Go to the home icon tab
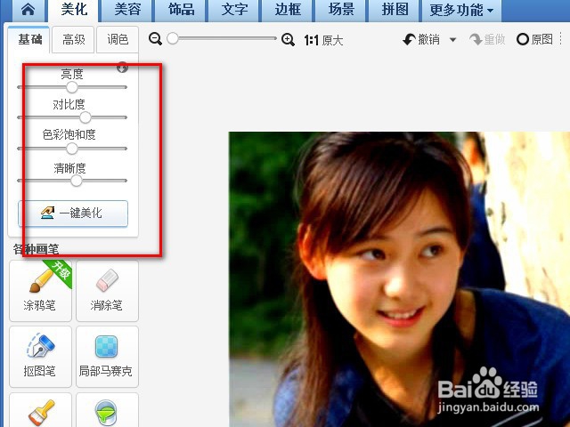This screenshot has width=570, height=427. click(28, 10)
